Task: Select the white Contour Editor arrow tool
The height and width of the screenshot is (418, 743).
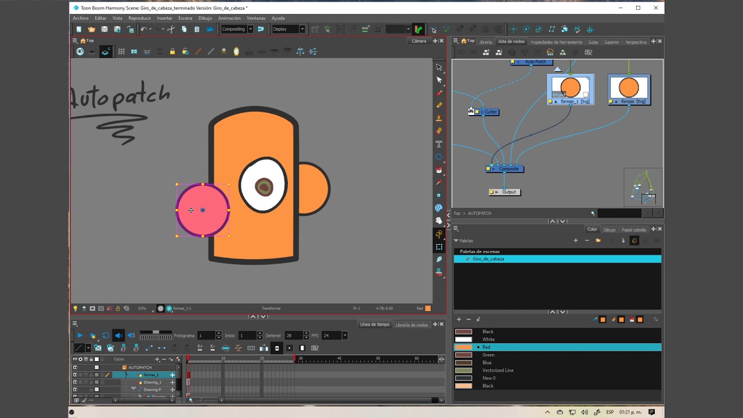Action: tap(439, 80)
